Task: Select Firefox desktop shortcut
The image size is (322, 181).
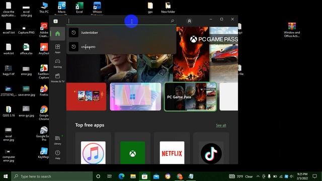Action: 44,90
